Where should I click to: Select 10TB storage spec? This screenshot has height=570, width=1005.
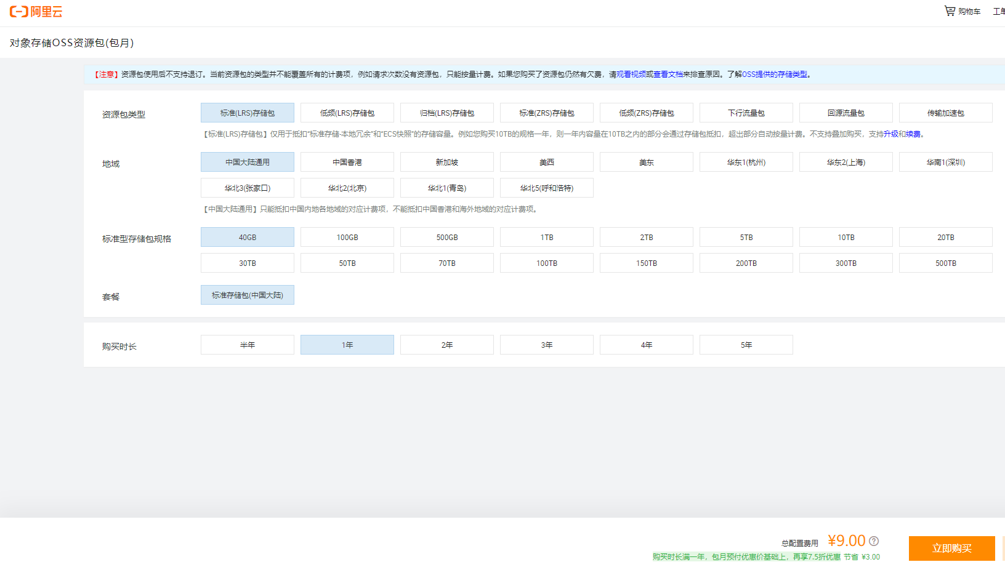pyautogui.click(x=846, y=237)
